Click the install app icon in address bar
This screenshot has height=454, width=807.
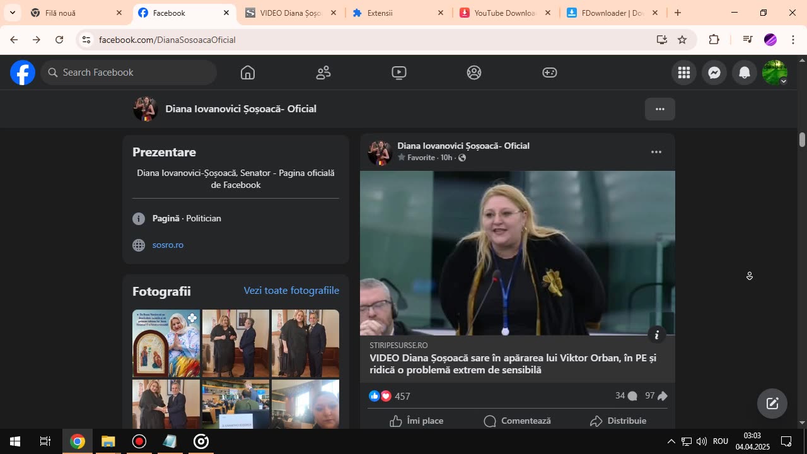[x=661, y=40]
